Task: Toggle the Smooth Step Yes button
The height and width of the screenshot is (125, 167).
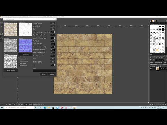Action: [x=53, y=56]
